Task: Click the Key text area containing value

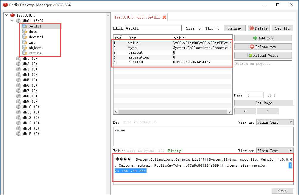Action: [x=203, y=136]
